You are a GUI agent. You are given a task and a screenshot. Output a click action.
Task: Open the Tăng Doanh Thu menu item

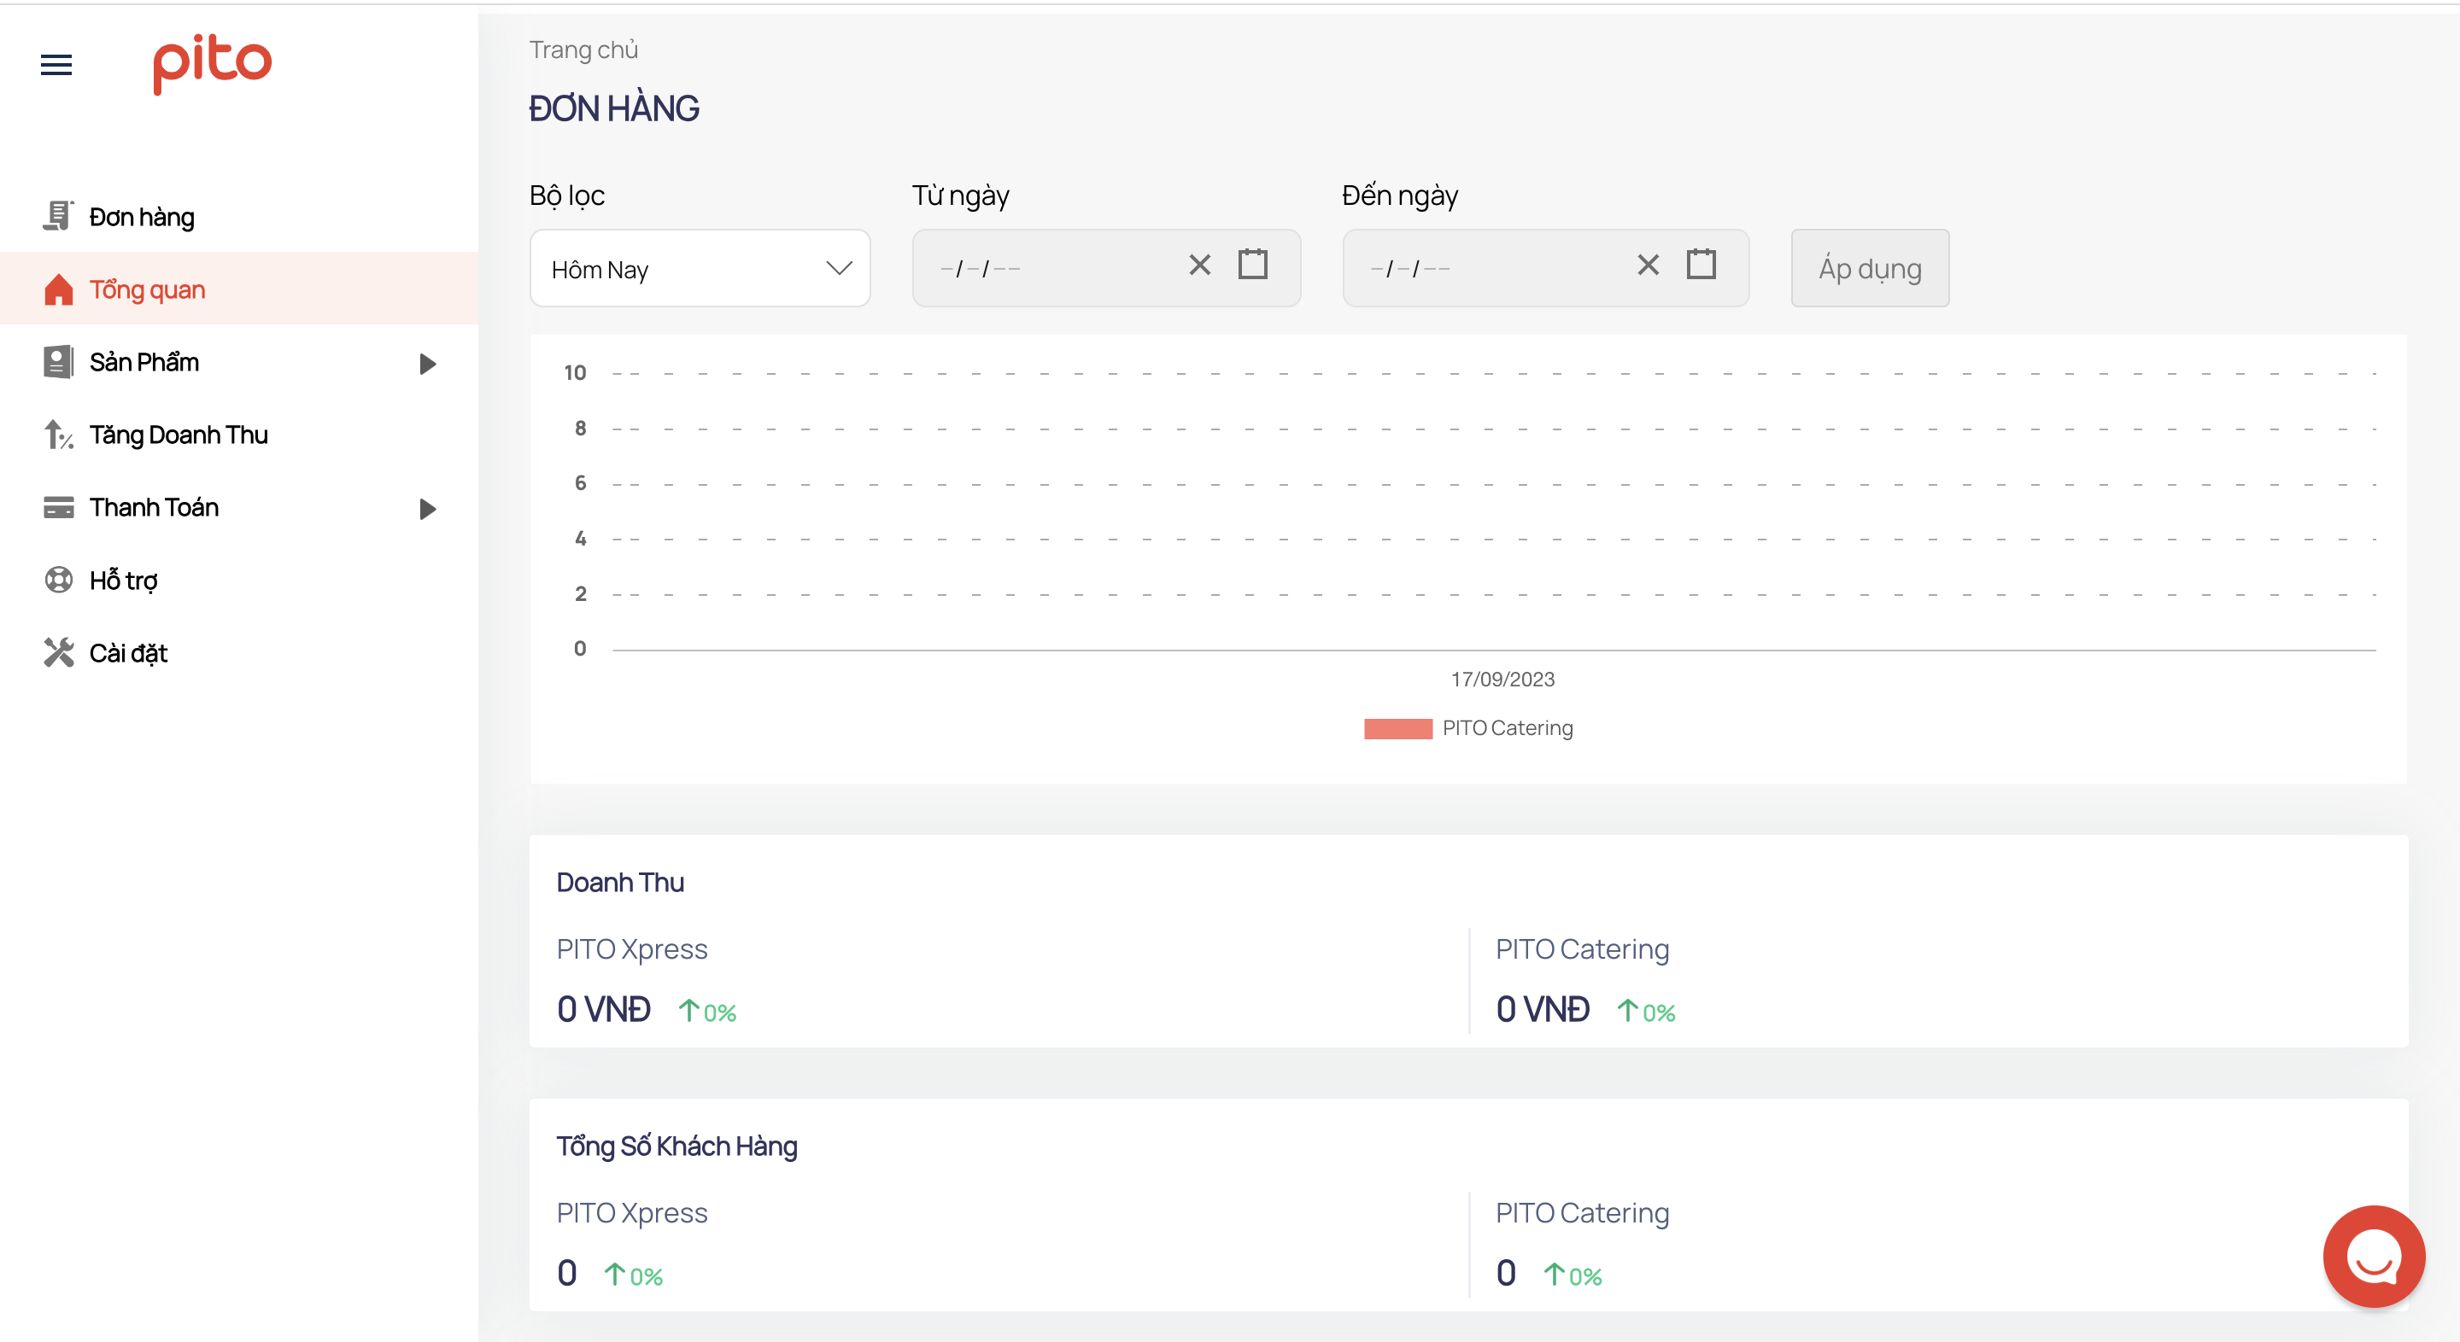239,435
